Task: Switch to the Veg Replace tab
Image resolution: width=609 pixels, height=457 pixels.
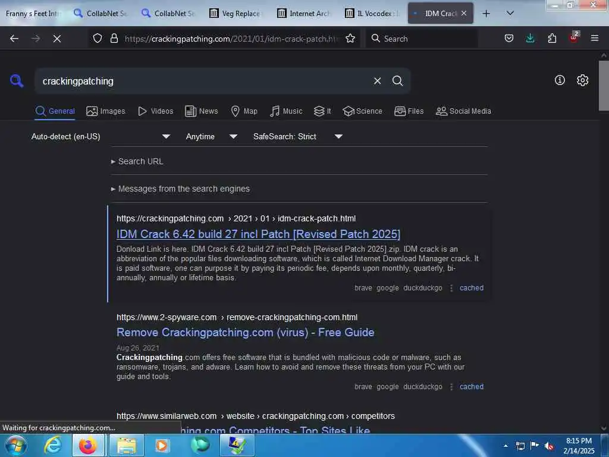Action: click(x=237, y=14)
